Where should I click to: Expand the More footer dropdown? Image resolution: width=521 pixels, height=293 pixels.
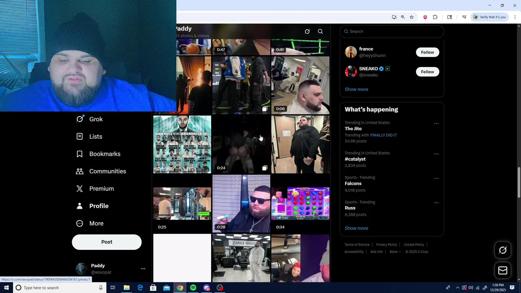coord(395,251)
